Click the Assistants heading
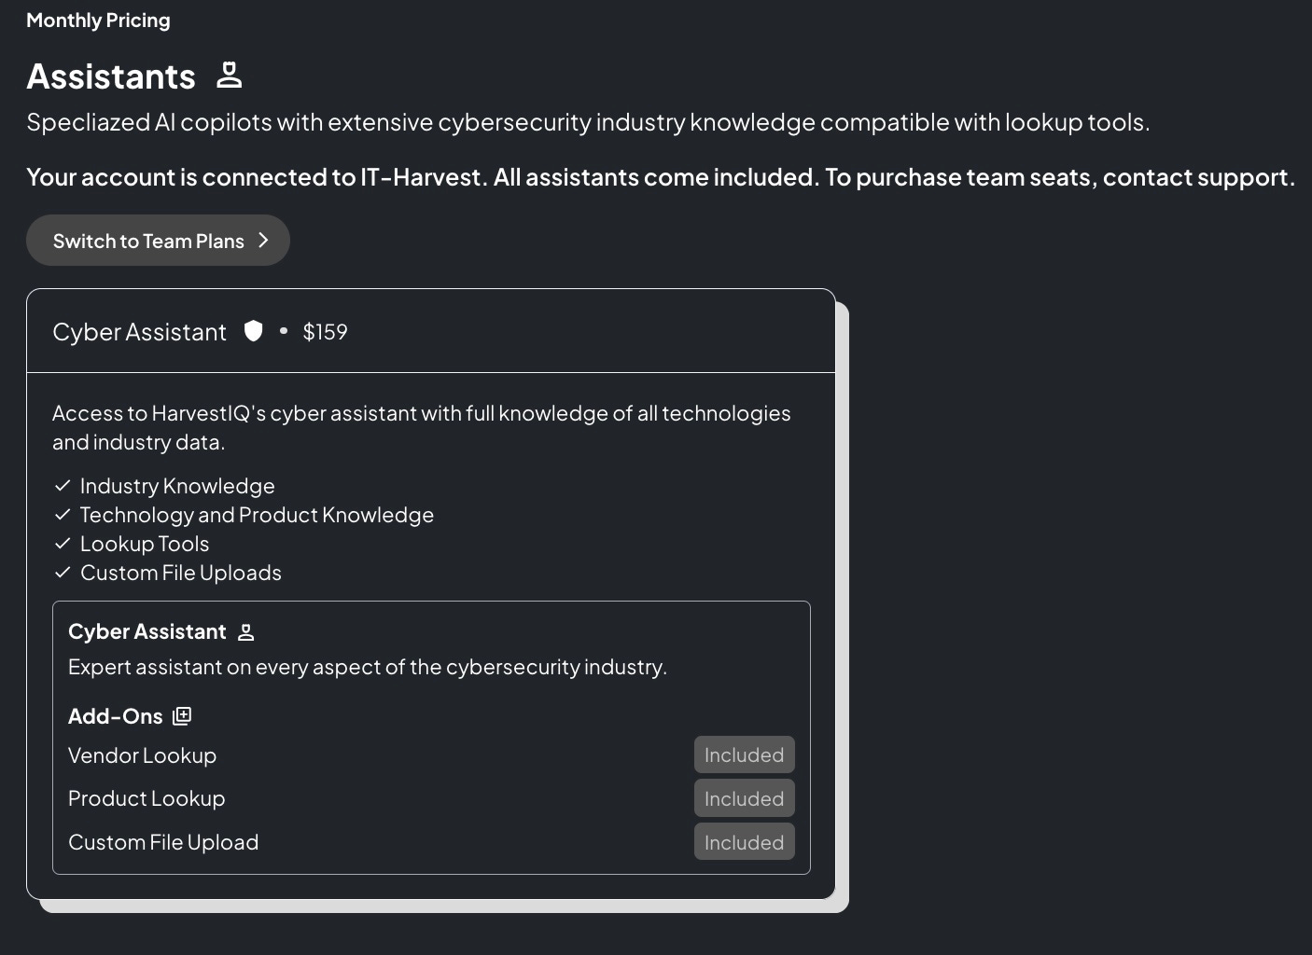This screenshot has height=955, width=1312. tap(111, 76)
